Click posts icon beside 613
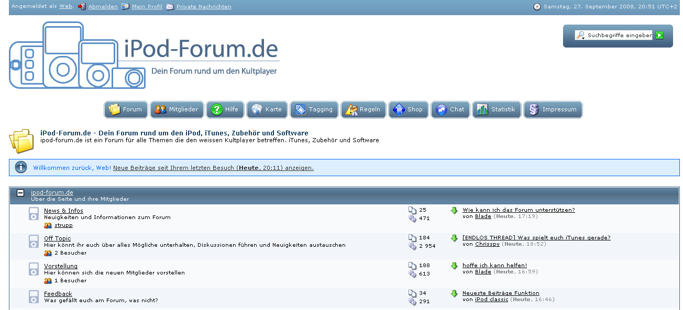This screenshot has height=310, width=683. click(x=412, y=274)
